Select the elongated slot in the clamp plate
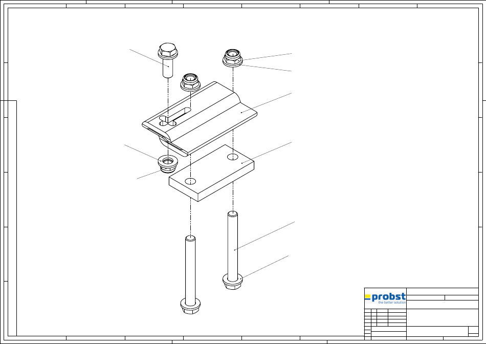Image resolution: width=486 pixels, height=344 pixels. point(176,116)
